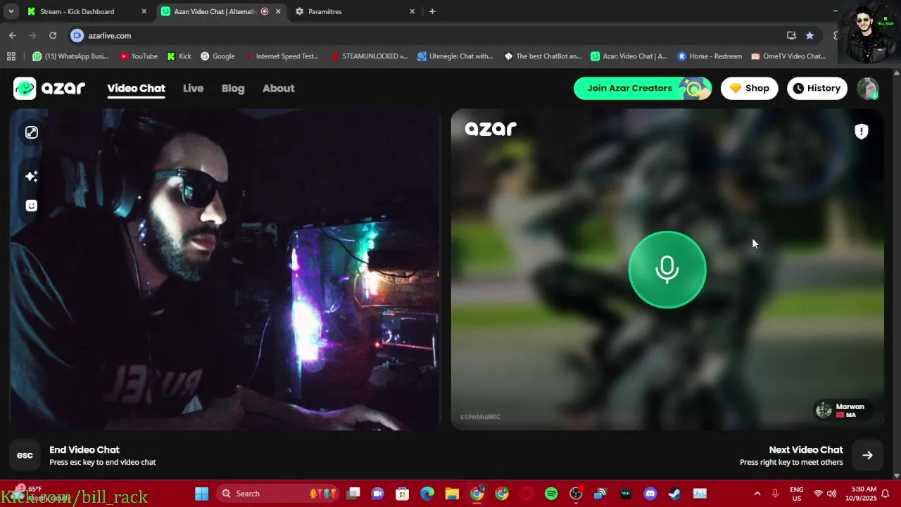Open Internet Speed Test bookmark
Viewport: 901px width, 507px height.
pos(282,56)
